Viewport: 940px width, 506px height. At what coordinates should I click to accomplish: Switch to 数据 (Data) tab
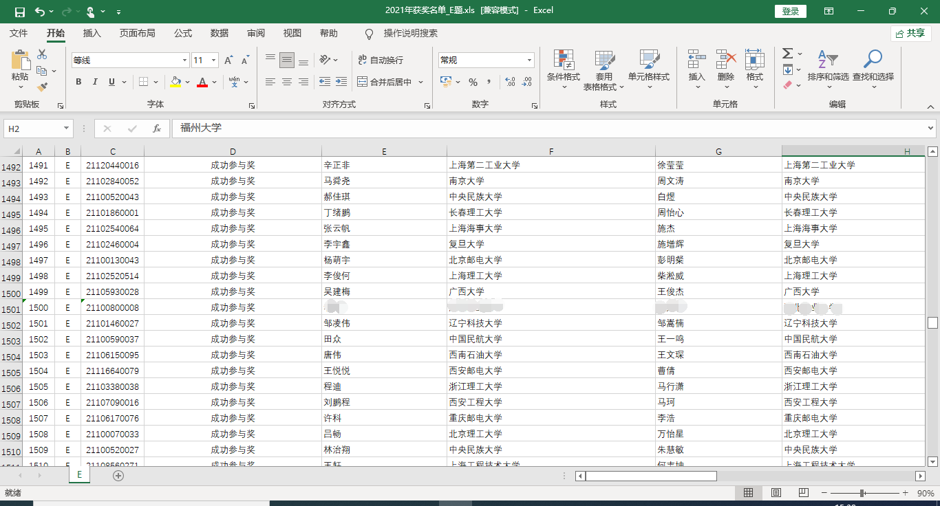(220, 33)
